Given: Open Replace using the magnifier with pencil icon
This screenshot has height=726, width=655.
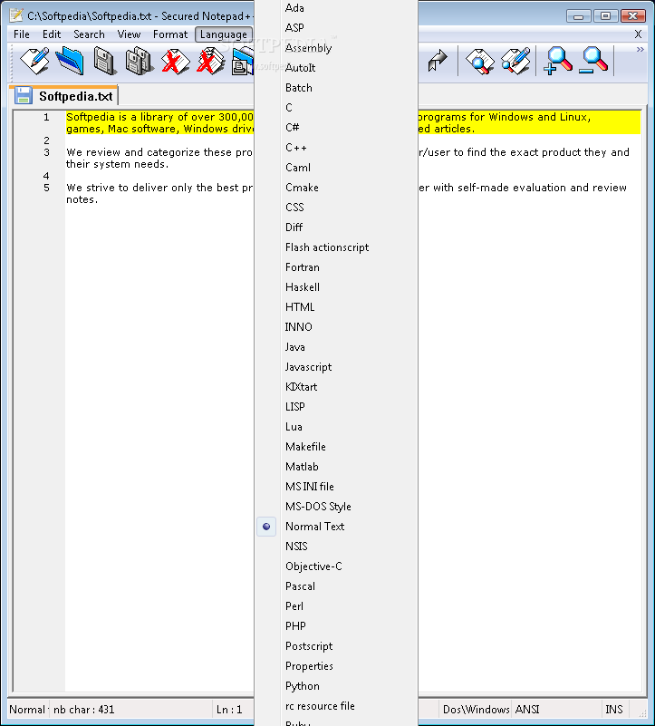Looking at the screenshot, I should click(x=515, y=61).
